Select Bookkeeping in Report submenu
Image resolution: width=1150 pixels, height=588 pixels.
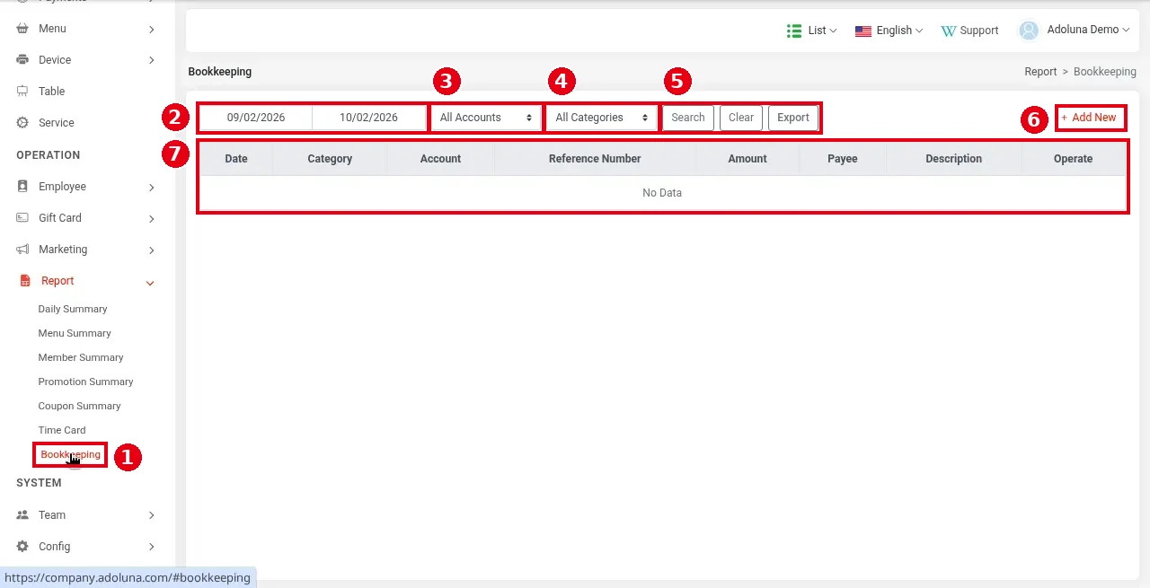[x=70, y=455]
